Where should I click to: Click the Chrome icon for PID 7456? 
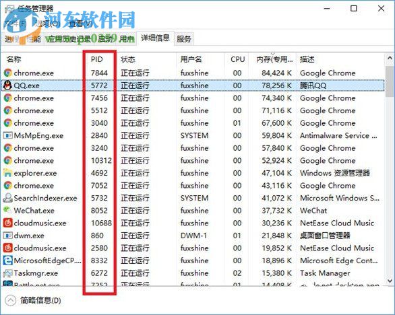tap(8, 98)
